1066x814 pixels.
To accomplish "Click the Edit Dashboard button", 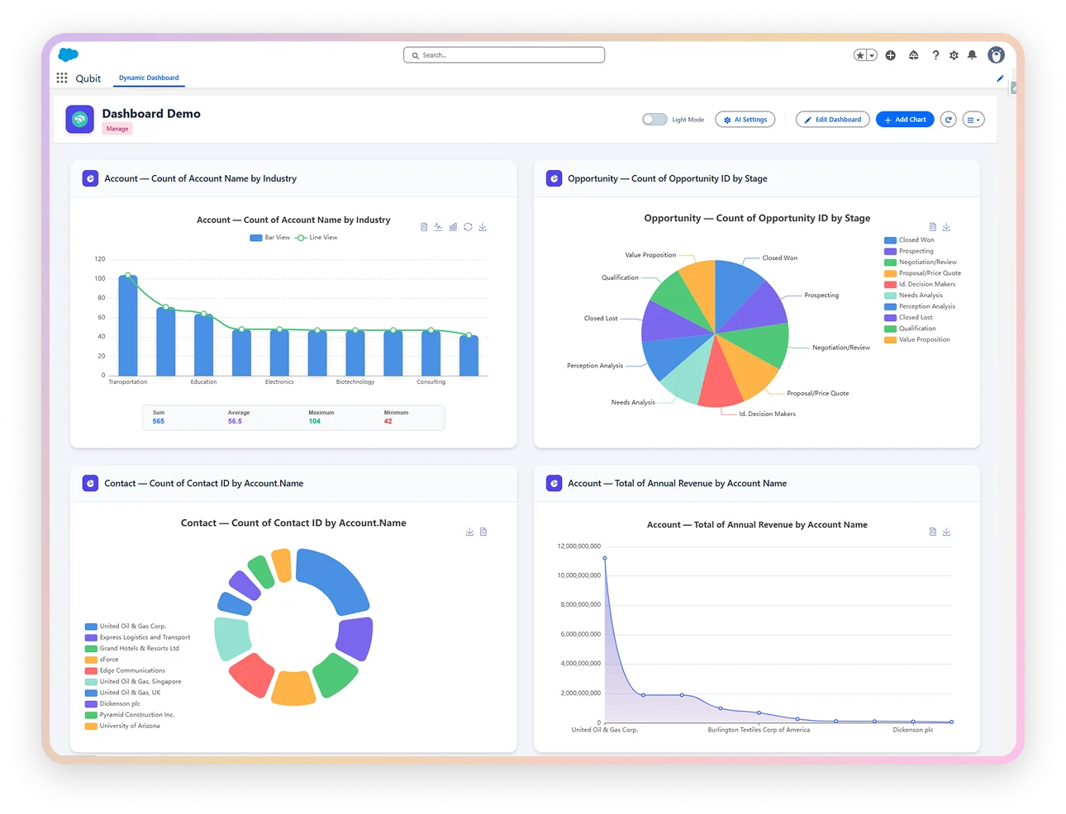I will click(832, 119).
